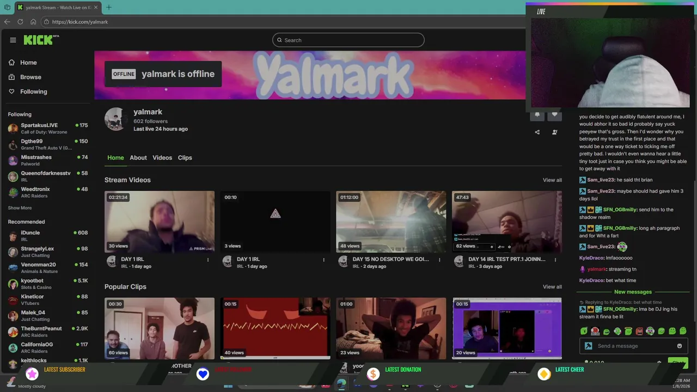Click DAY 15 NO DESKTOP video title
The height and width of the screenshot is (392, 697).
click(x=391, y=259)
